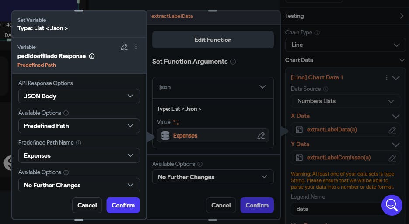Screen dimensions: 409x224
Task: Click edit pencil on Expenses value row
Action: (x=261, y=136)
